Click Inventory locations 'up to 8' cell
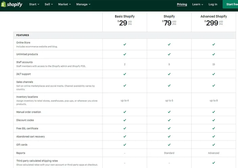 coord(214,101)
